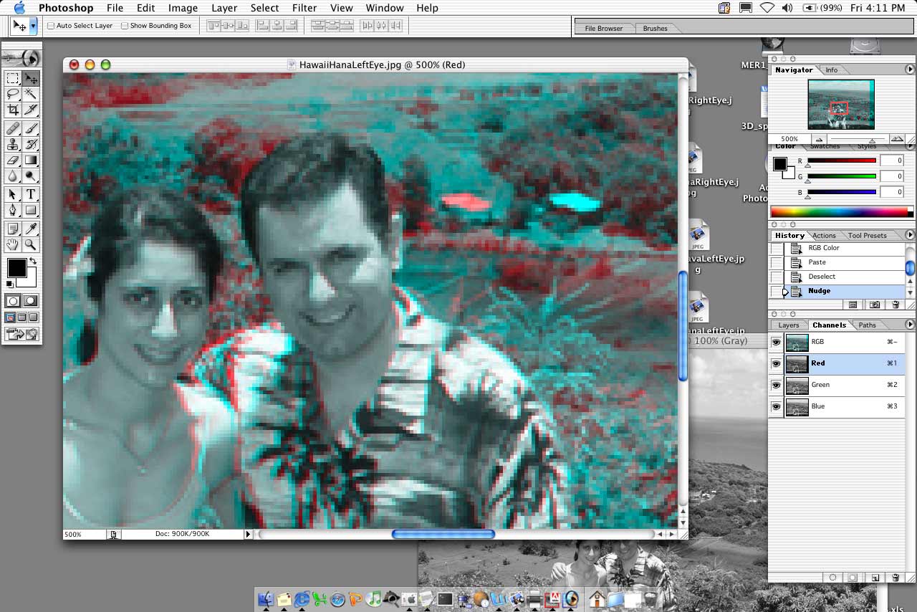Check the Show Bounding Box option
This screenshot has height=612, width=917.
125,26
